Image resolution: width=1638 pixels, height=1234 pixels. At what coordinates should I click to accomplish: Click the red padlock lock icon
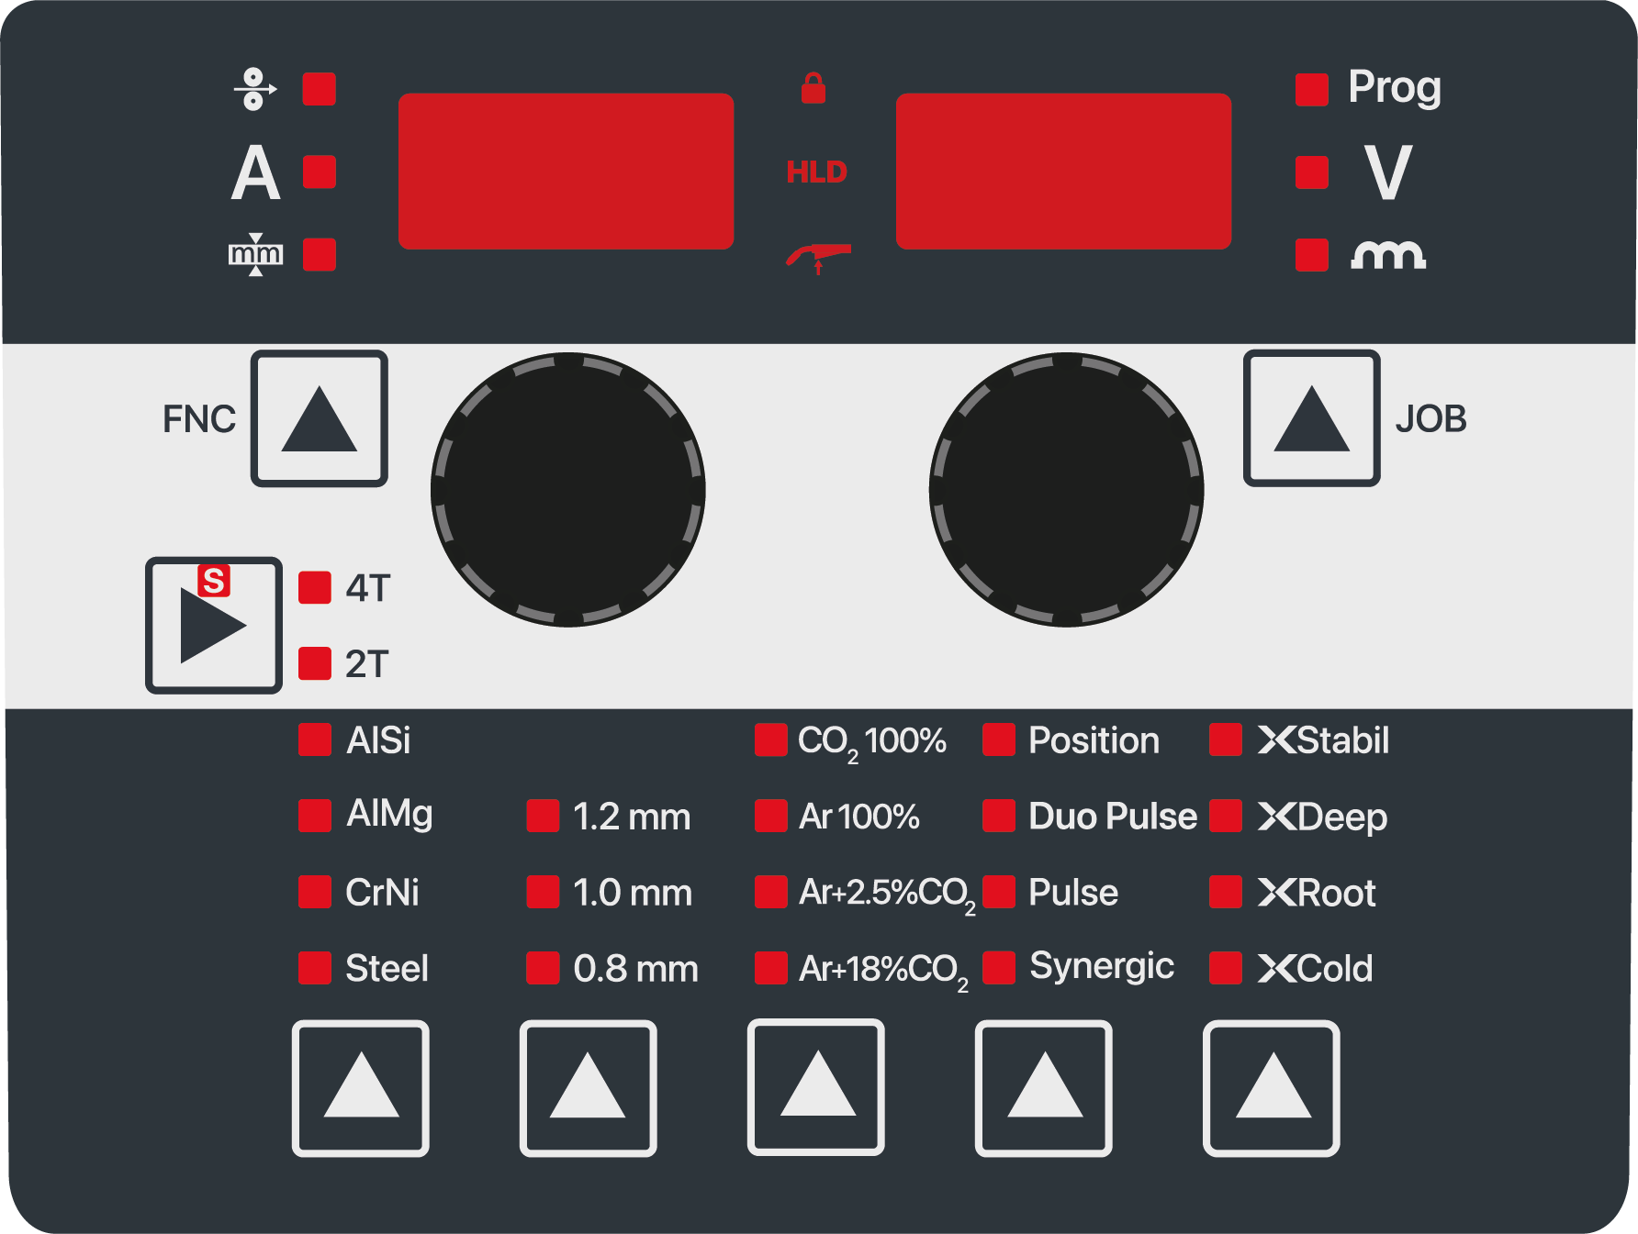click(813, 88)
